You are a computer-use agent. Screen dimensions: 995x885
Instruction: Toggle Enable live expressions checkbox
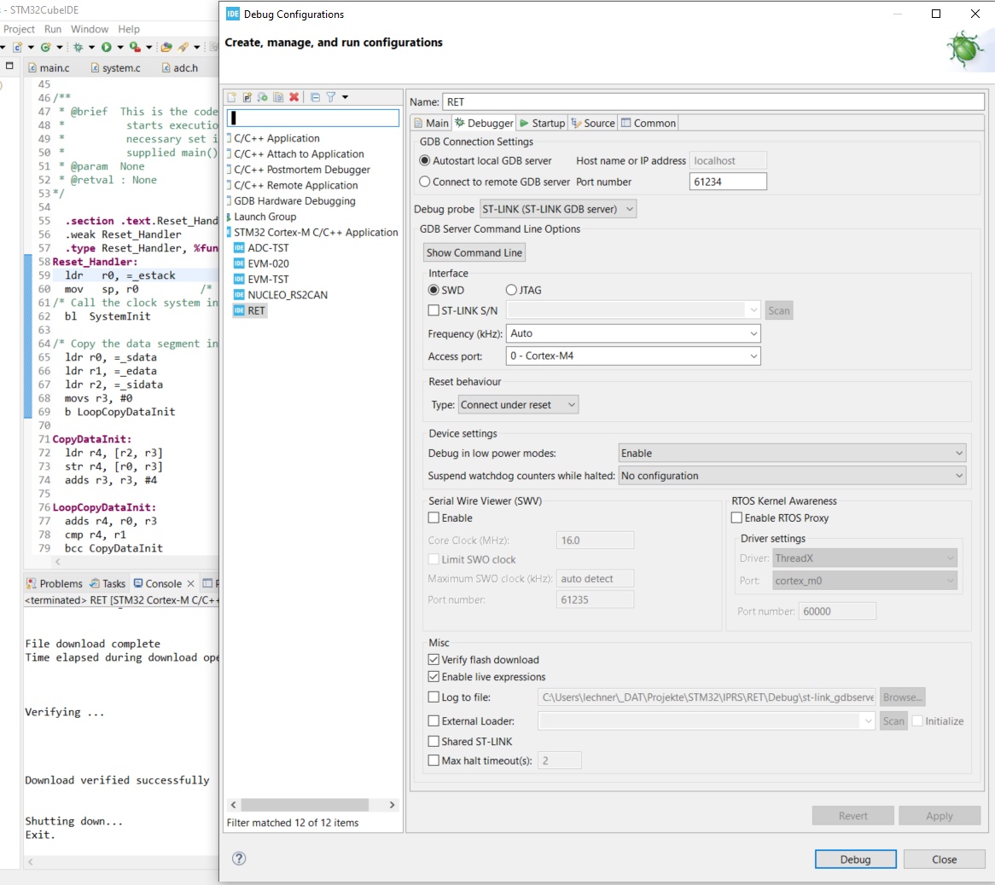[434, 677]
